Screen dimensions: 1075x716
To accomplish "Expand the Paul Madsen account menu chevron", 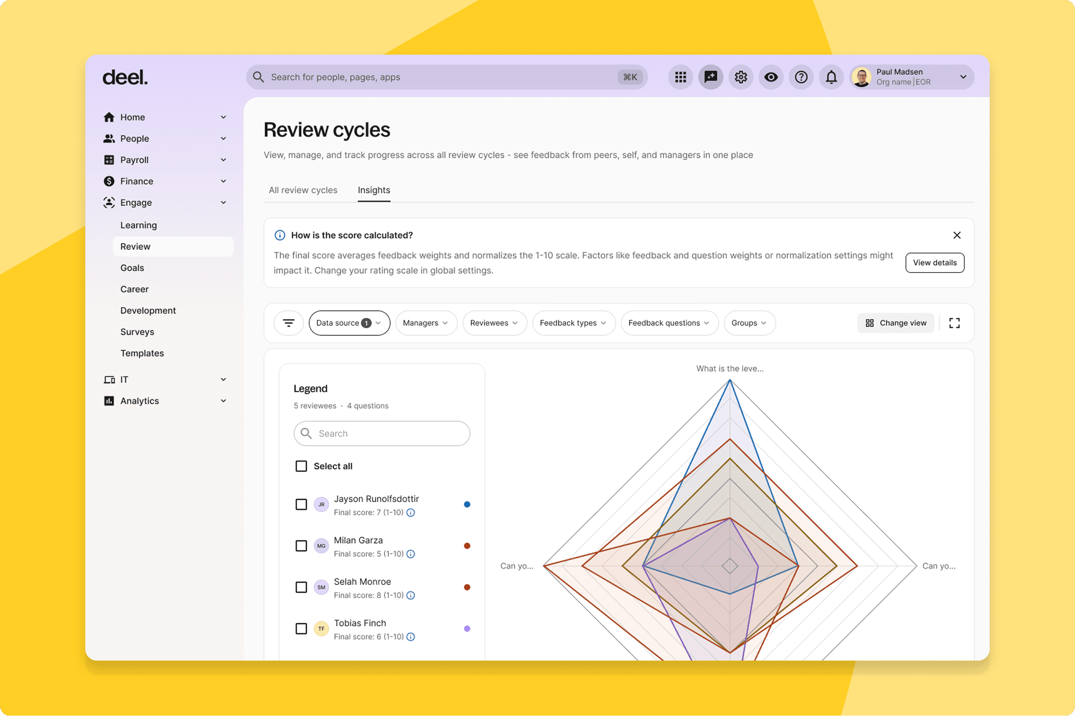I will [x=963, y=77].
